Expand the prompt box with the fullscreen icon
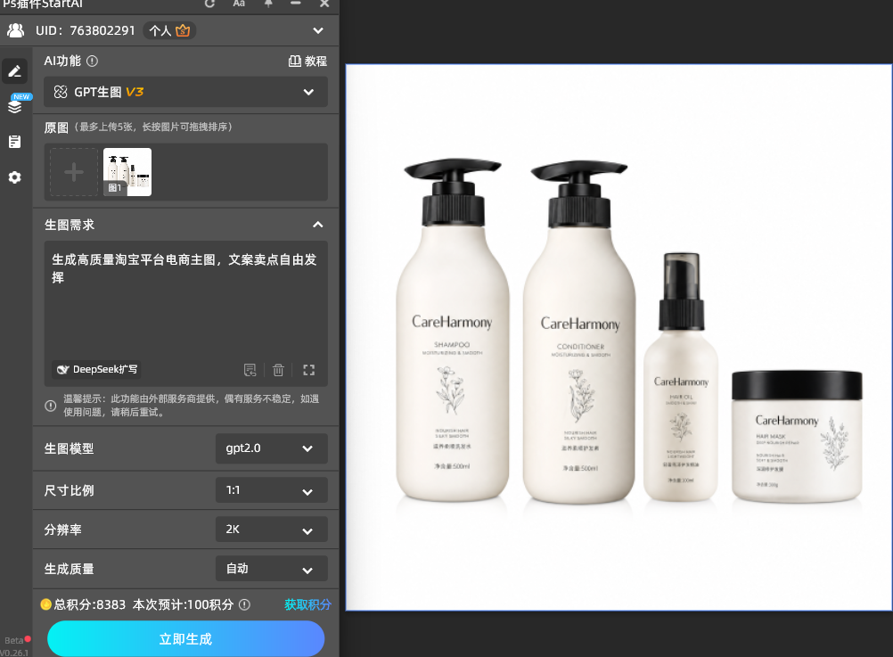Image resolution: width=893 pixels, height=657 pixels. (x=308, y=370)
